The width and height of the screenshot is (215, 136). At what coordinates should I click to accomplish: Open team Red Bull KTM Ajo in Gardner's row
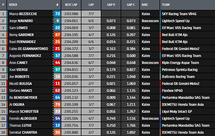175,35
